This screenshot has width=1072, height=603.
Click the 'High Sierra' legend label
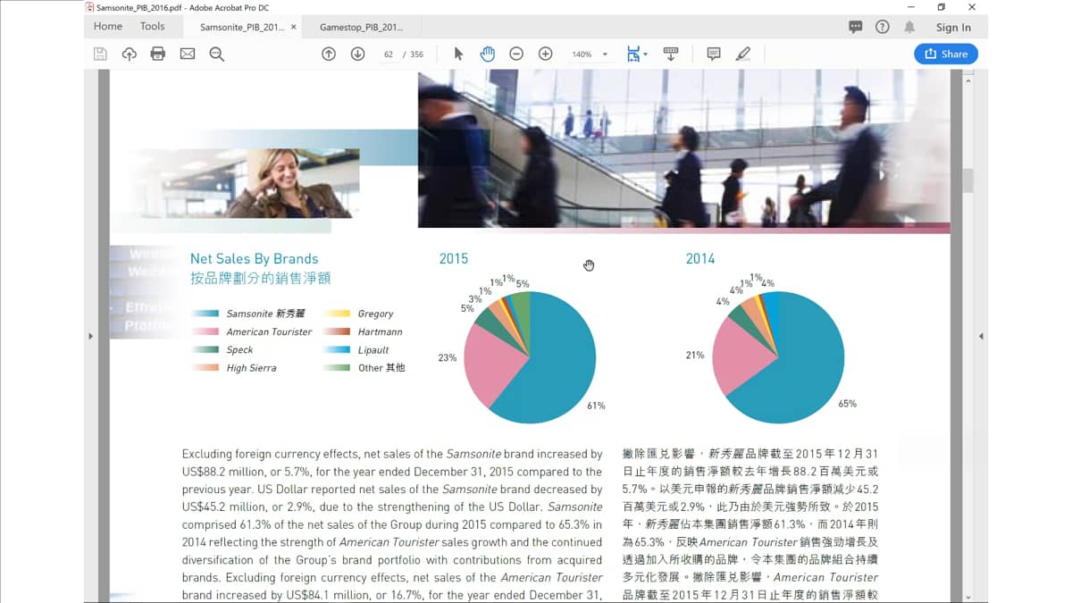(x=251, y=368)
